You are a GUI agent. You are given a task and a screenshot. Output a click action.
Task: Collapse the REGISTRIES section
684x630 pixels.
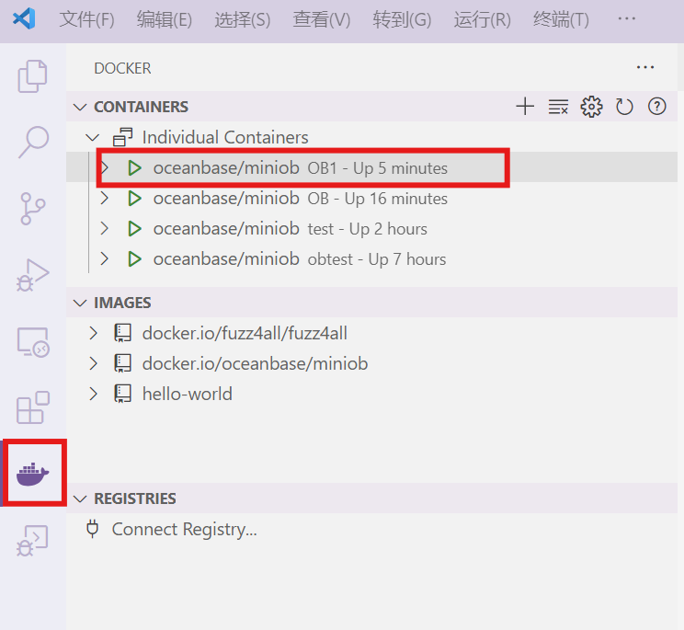(80, 498)
